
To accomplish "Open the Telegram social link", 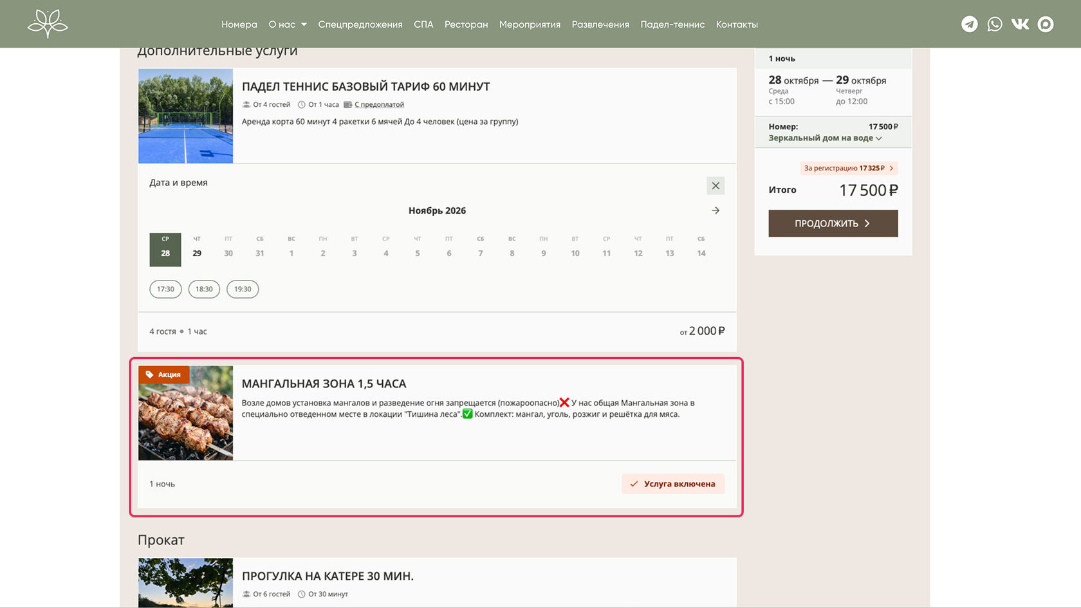I will (x=969, y=24).
